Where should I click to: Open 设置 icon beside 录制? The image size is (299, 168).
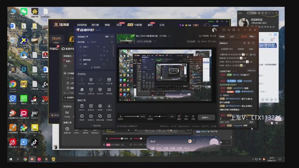click(193, 116)
